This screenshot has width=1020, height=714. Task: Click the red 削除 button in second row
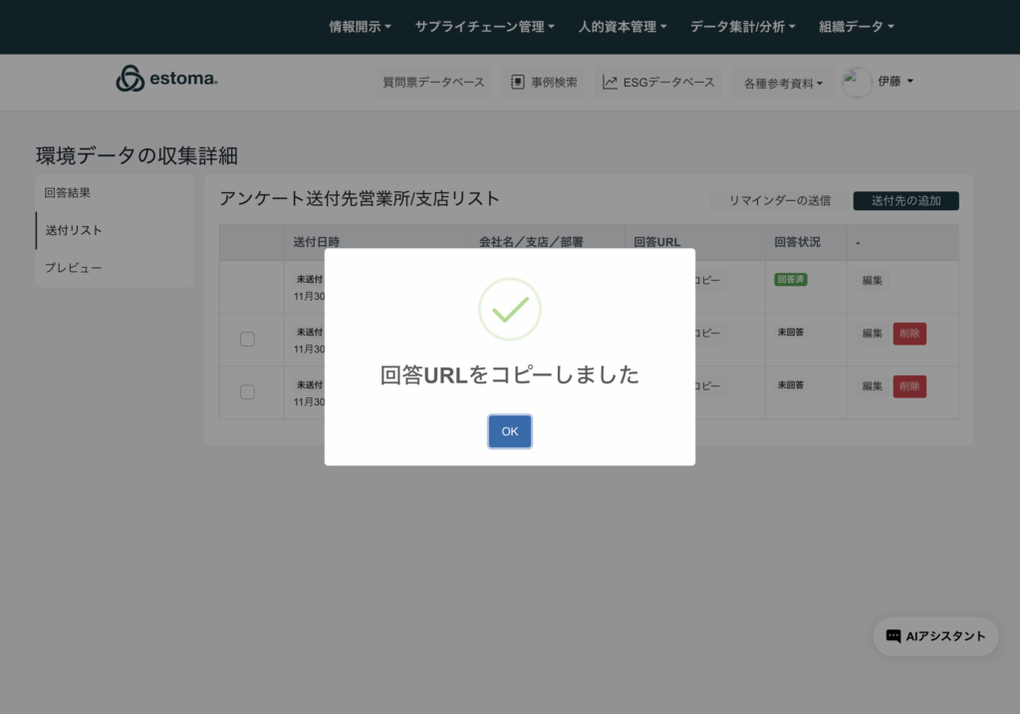[x=909, y=334]
